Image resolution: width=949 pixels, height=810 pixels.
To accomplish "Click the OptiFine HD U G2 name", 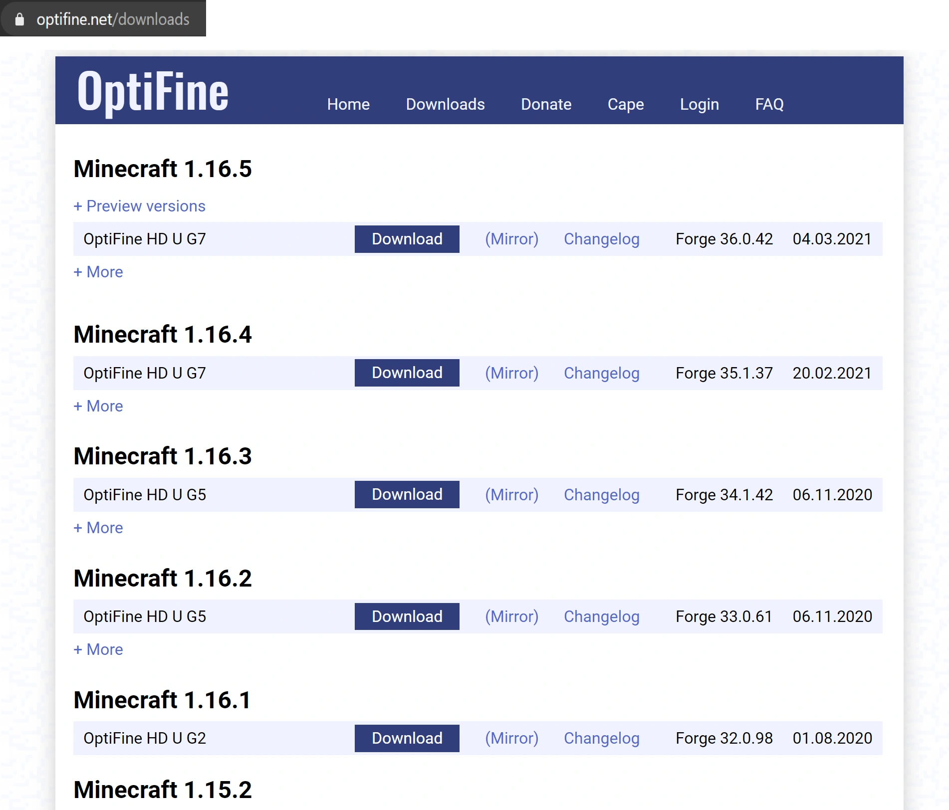I will [145, 738].
